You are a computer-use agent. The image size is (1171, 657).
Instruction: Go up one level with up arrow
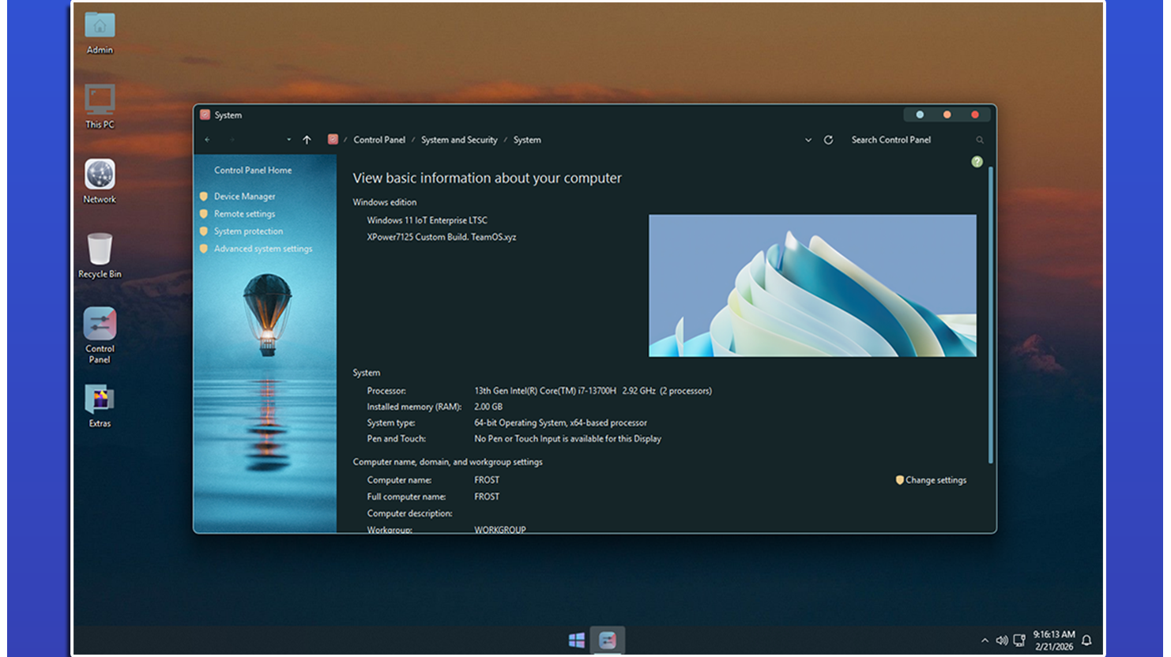pos(307,140)
